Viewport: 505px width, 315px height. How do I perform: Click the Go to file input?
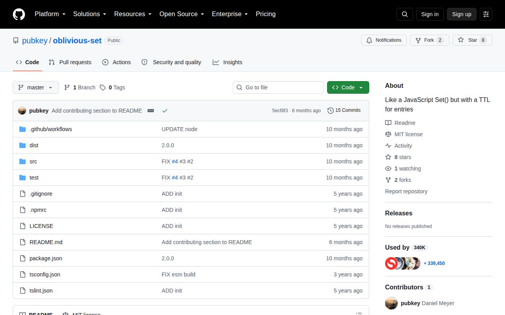278,87
